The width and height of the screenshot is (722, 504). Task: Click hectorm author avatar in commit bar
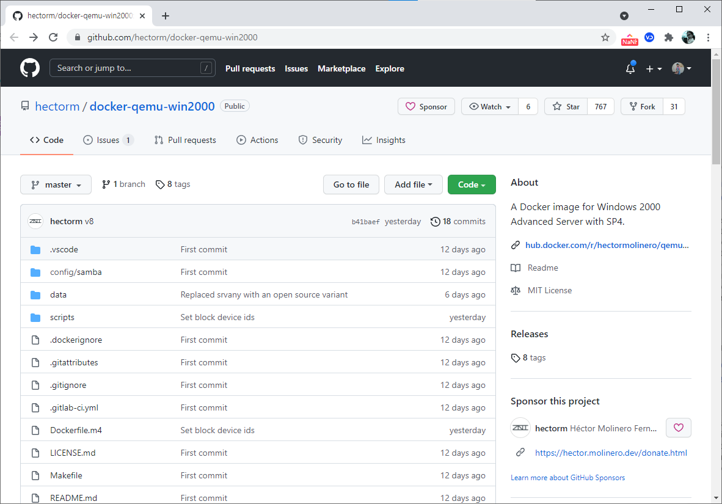tap(35, 222)
